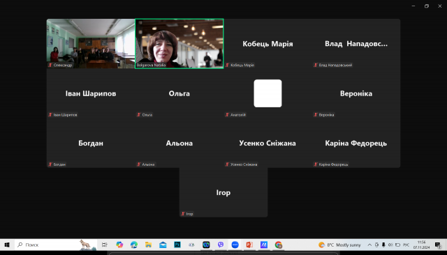This screenshot has height=255, width=447.
Task: Click muted mic icon beside Богдан label
Action: tap(50, 164)
